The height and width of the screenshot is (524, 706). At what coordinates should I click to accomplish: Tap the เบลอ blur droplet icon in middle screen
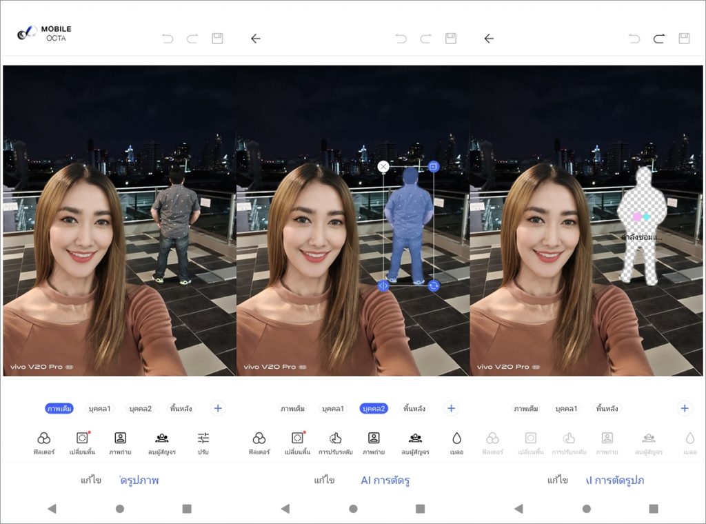click(x=456, y=439)
